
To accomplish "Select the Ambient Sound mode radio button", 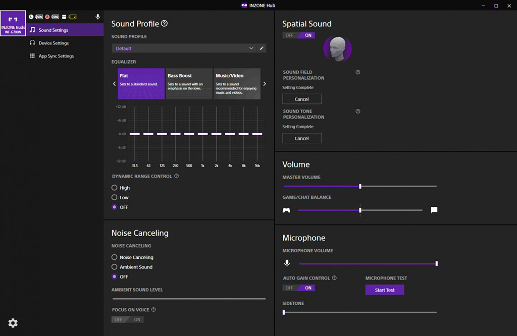I will click(x=115, y=267).
